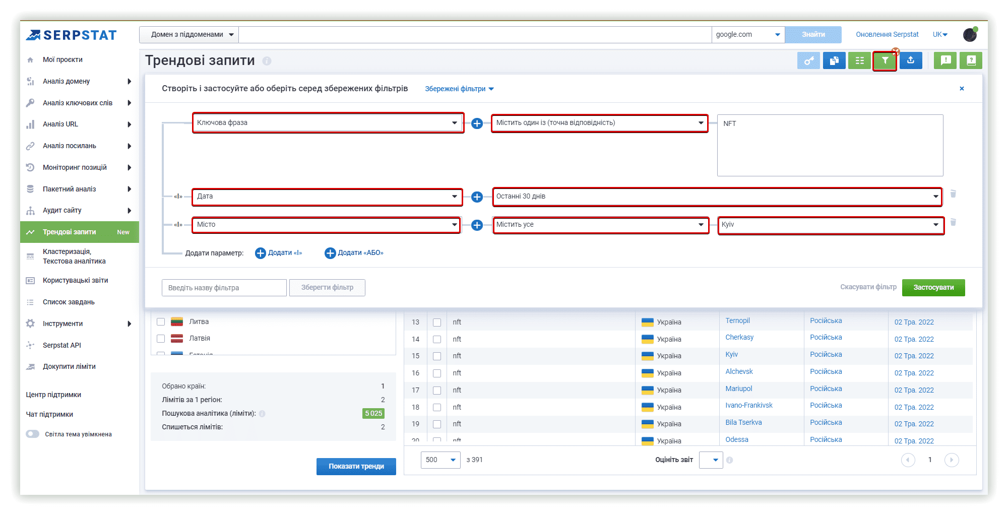Click the Список завдань list icon
Viewport: 1008px width, 515px height.
30,302
